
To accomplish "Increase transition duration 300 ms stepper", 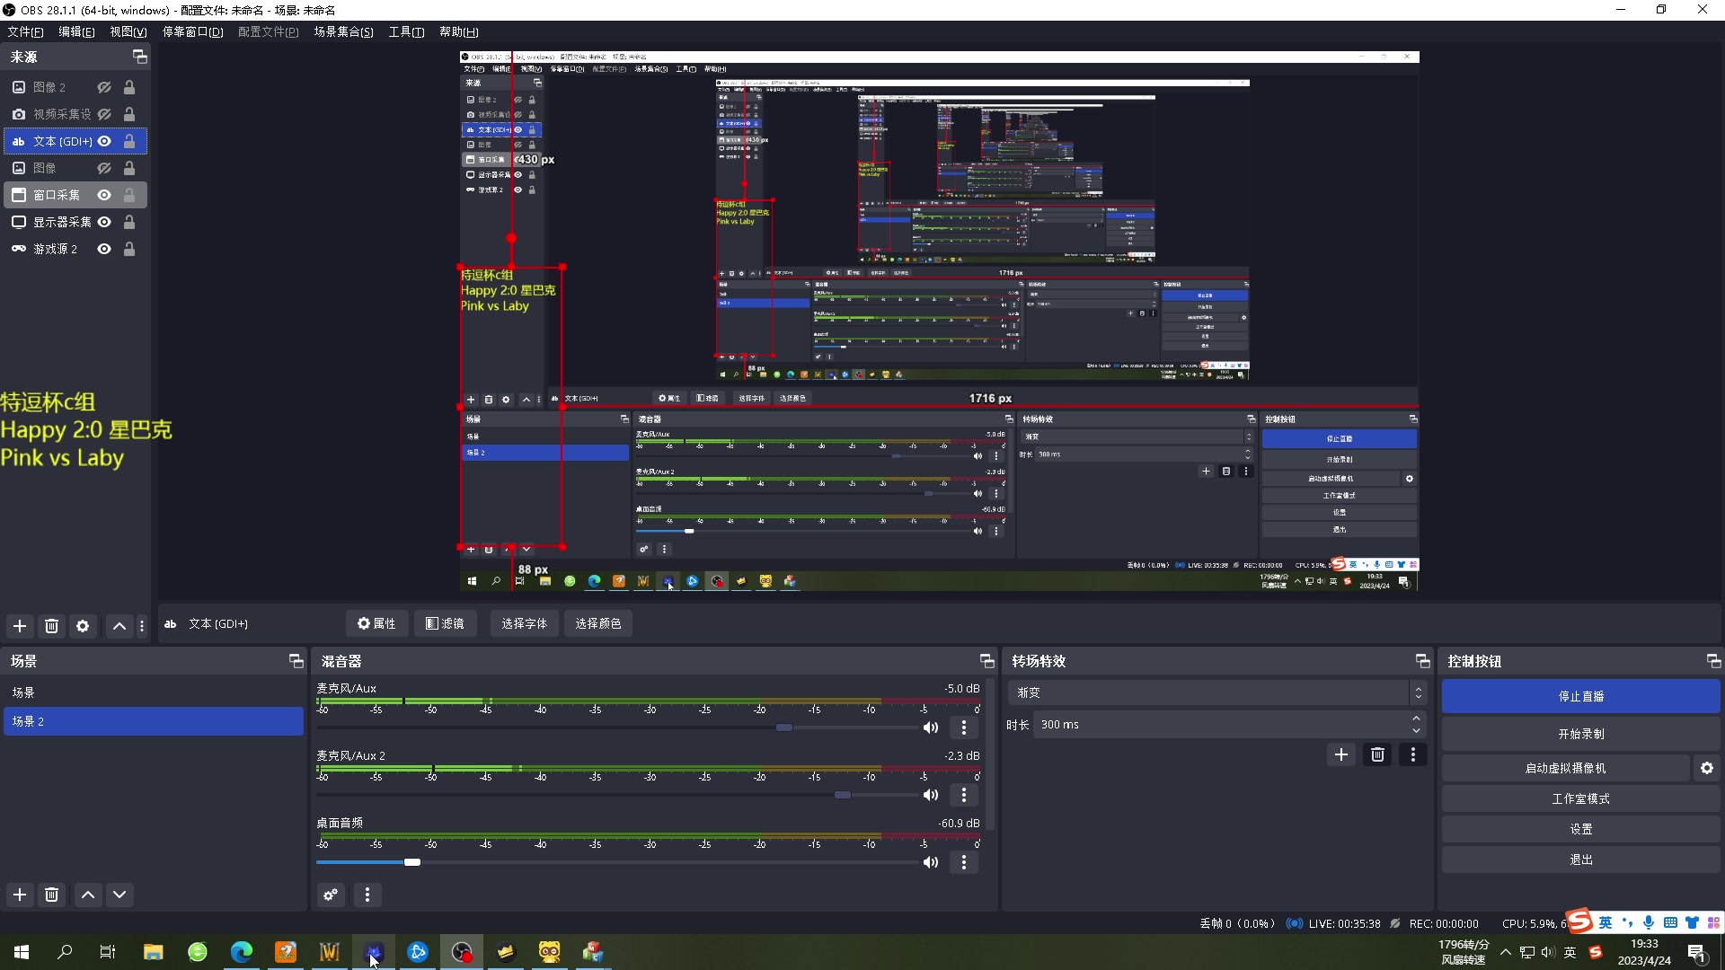I will 1416,719.
